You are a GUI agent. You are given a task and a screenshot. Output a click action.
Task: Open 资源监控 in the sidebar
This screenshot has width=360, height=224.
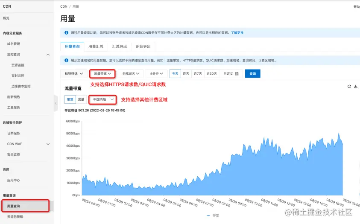coord(18,65)
